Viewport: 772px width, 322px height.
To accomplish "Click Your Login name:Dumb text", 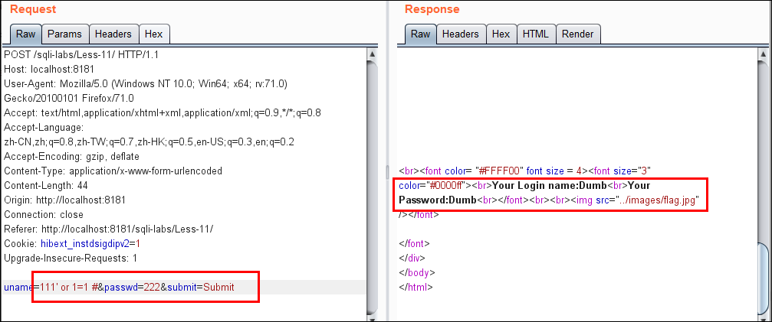I will coord(549,186).
